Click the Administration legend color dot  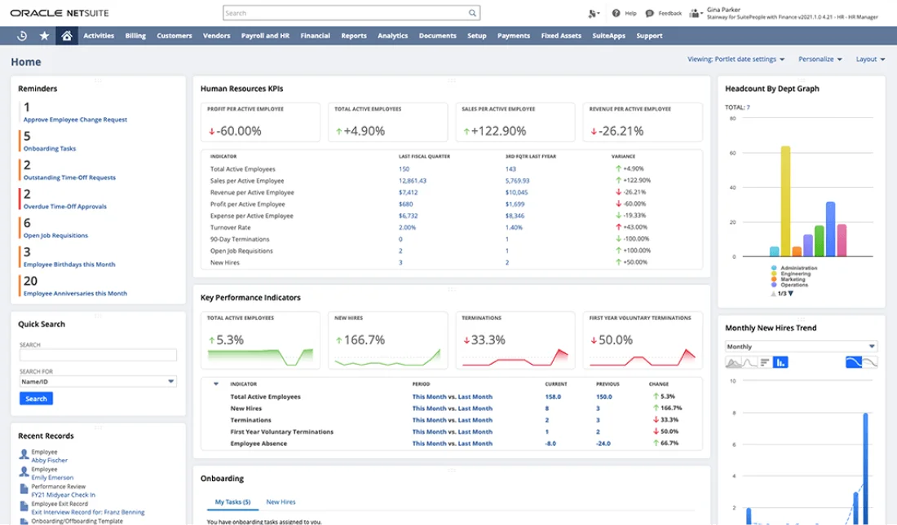click(773, 267)
